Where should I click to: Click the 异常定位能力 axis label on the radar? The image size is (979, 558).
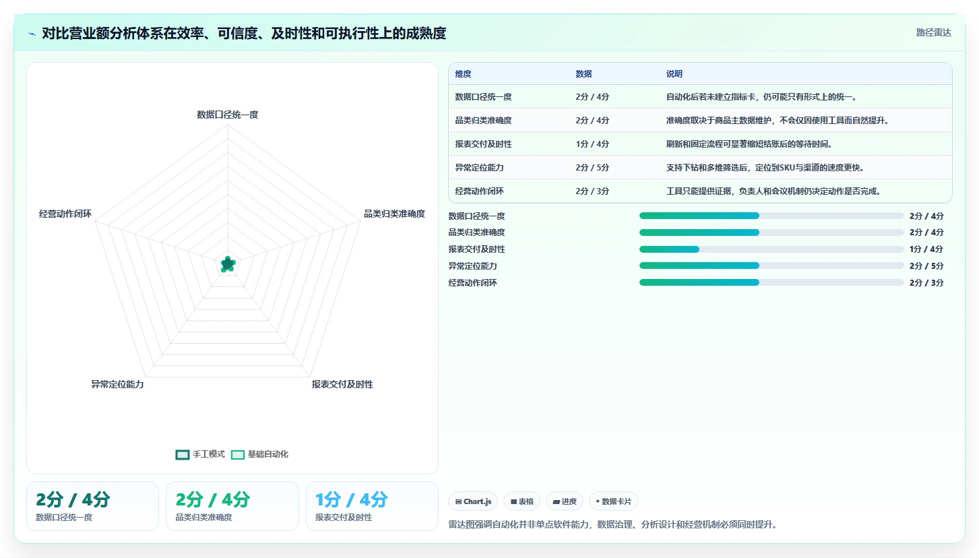(117, 384)
